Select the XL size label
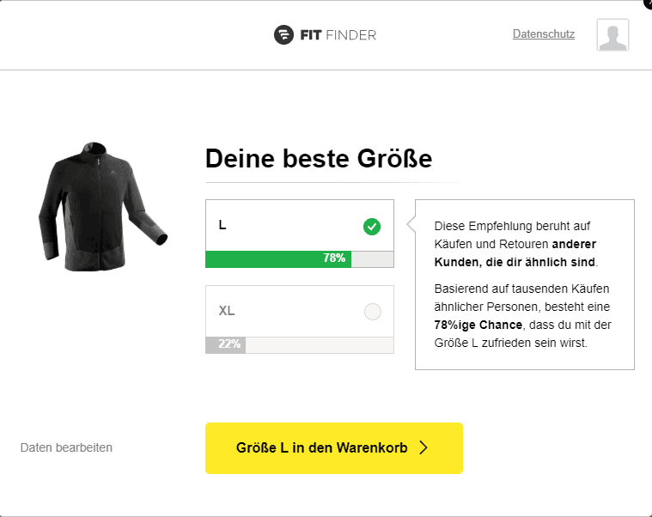Image resolution: width=652 pixels, height=517 pixels. tap(227, 311)
